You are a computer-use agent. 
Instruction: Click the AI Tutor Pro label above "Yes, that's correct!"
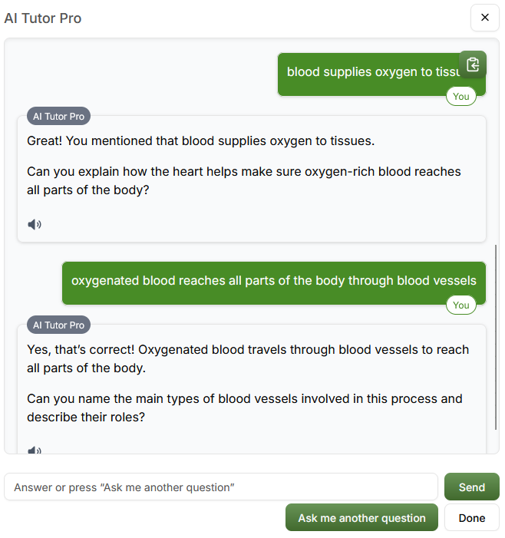59,325
